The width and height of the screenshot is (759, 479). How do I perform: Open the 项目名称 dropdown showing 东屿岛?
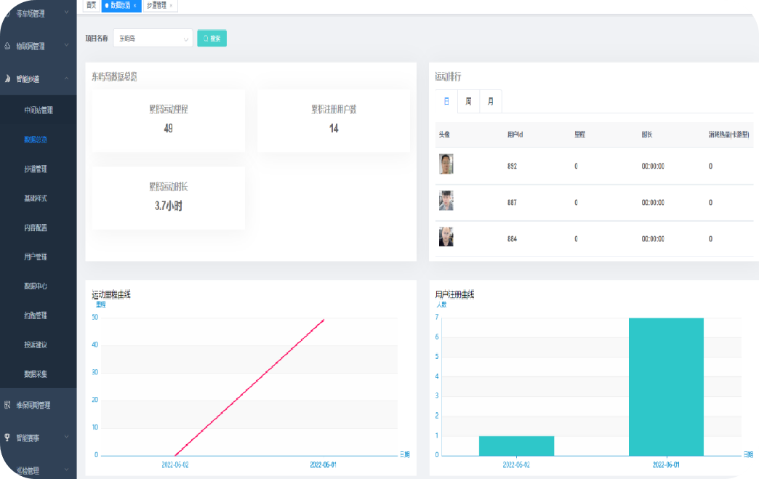[x=153, y=39]
